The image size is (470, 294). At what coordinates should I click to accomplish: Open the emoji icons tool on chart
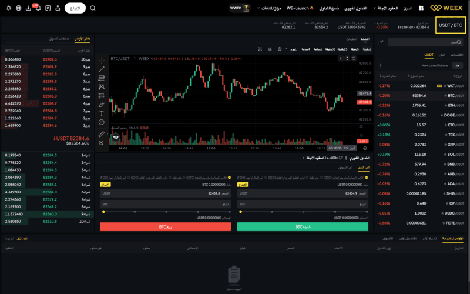click(102, 122)
